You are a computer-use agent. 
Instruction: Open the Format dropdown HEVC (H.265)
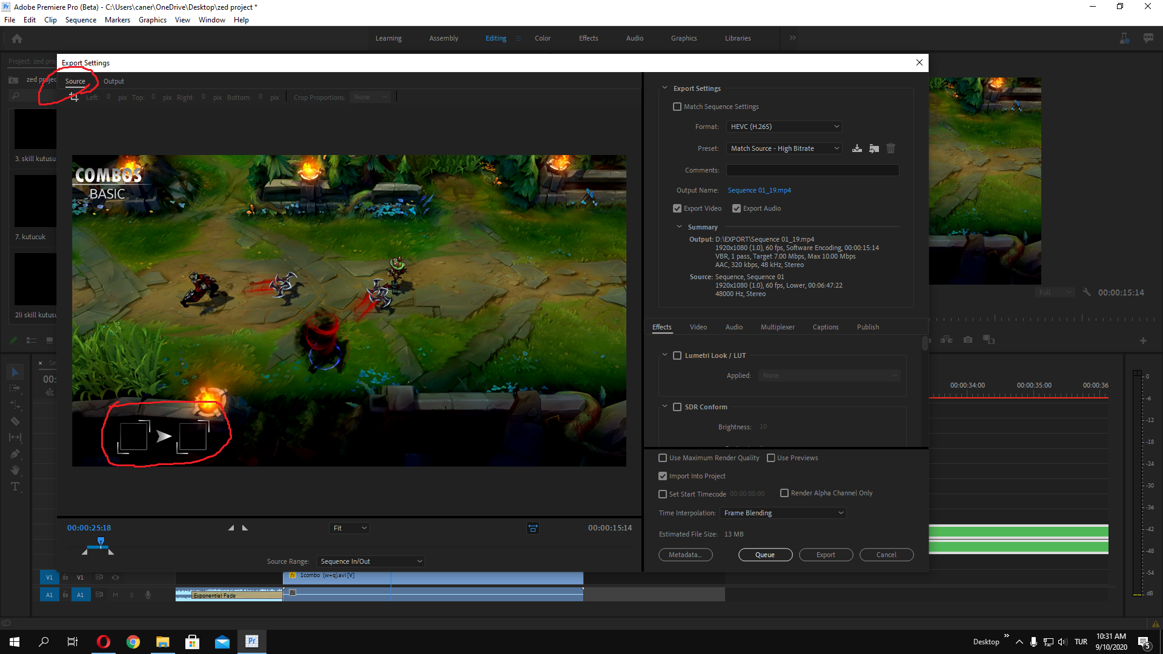(784, 127)
